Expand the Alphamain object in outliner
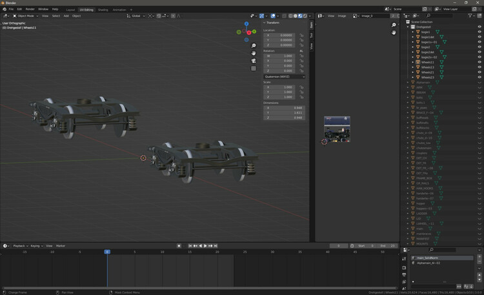The height and width of the screenshot is (295, 484). (x=408, y=83)
